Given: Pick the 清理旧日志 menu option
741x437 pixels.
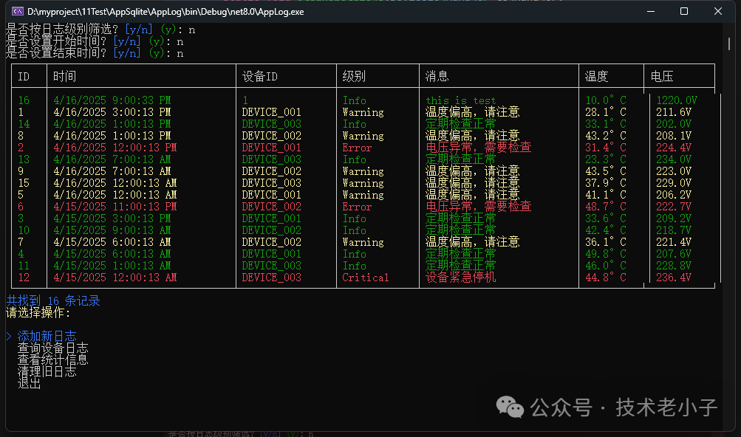Looking at the screenshot, I should point(47,372).
